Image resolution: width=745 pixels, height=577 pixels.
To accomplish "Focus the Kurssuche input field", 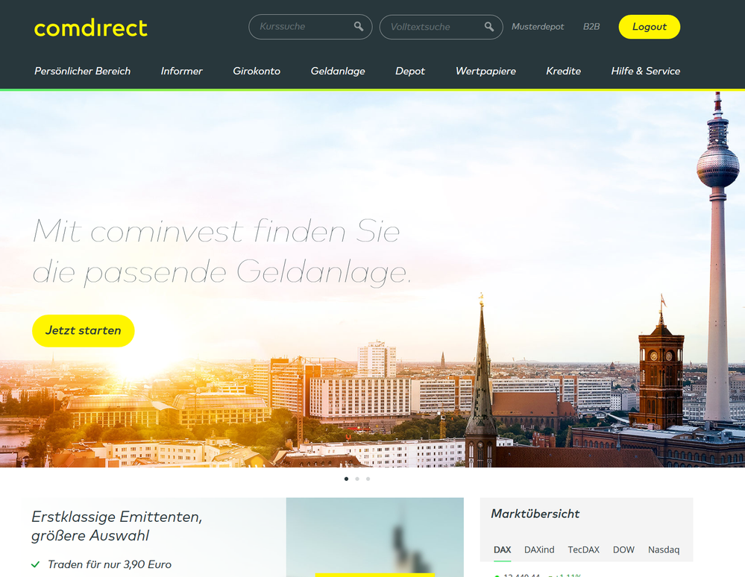I will coord(310,27).
